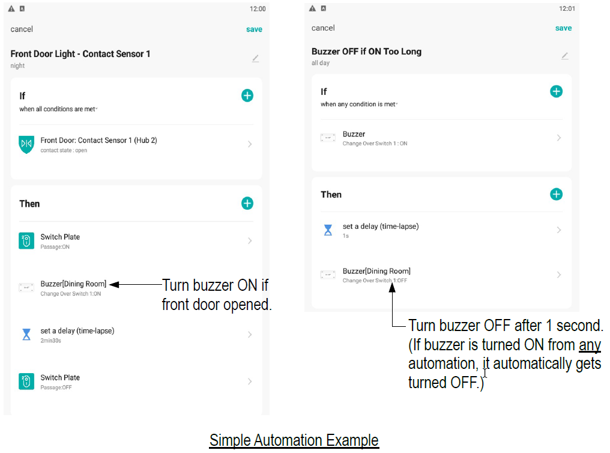Tap the add action plus in right Then section

[556, 194]
